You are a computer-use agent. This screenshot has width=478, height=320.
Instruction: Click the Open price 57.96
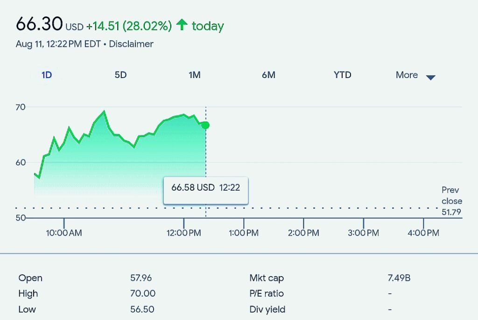click(x=141, y=278)
